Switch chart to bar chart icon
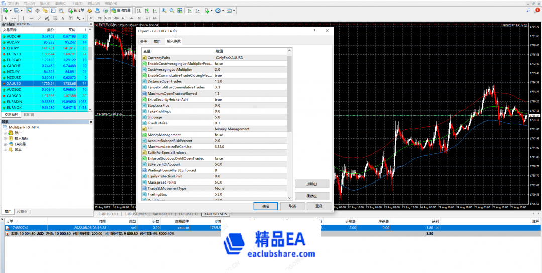Viewport: 542px width, 273px height. pyautogui.click(x=139, y=11)
